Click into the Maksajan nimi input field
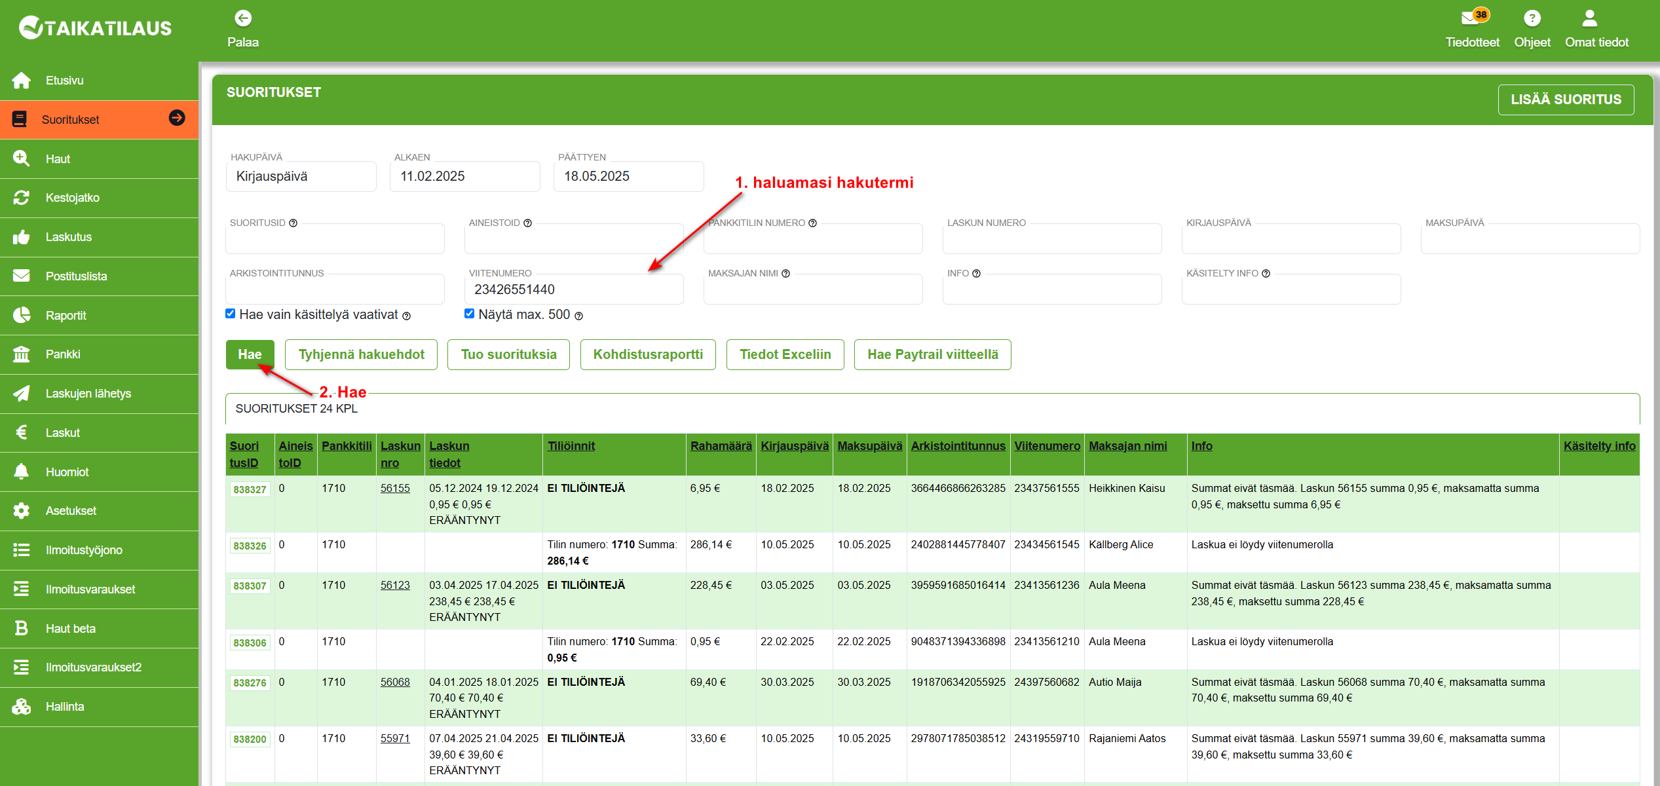The image size is (1660, 786). click(813, 290)
